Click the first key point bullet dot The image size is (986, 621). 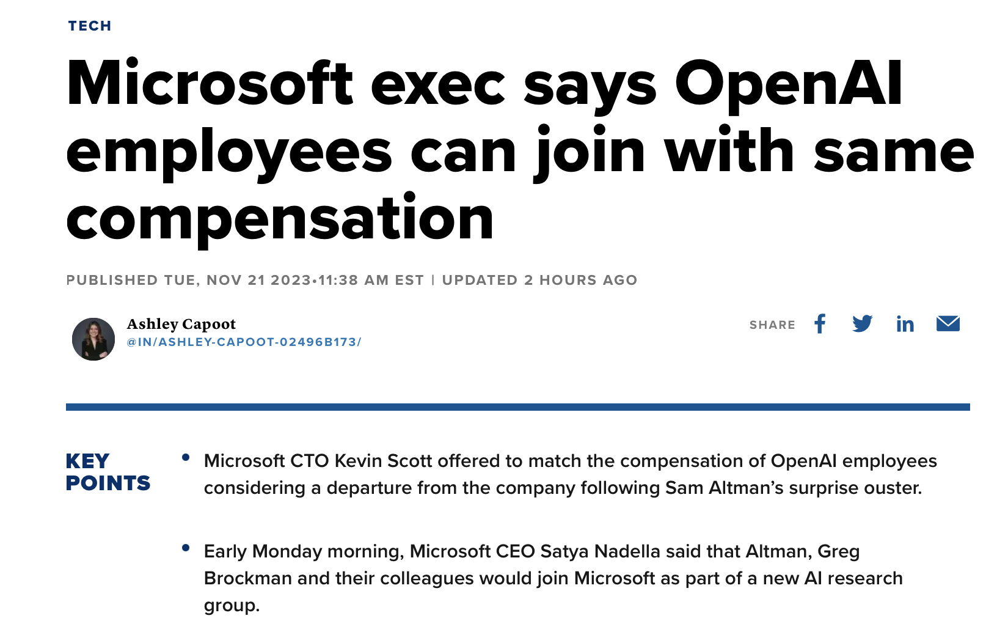186,457
